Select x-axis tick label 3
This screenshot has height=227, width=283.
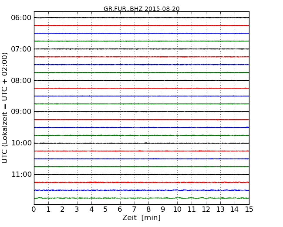[77, 210]
